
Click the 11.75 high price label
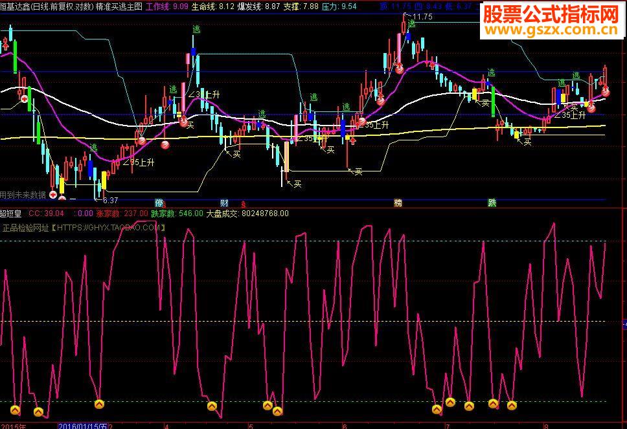coord(422,17)
